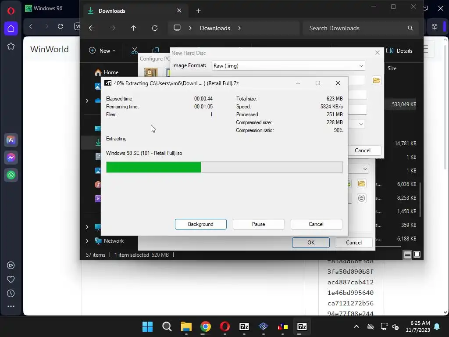Go back in the Downloads window
The height and width of the screenshot is (337, 449).
[92, 28]
